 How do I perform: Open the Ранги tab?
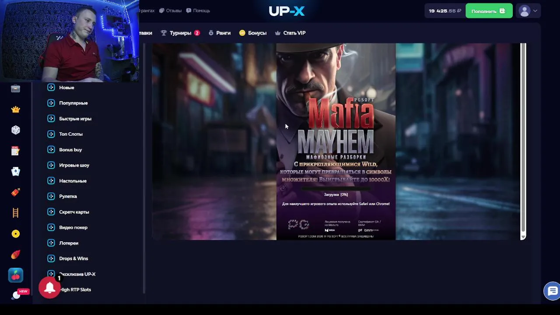(x=219, y=33)
